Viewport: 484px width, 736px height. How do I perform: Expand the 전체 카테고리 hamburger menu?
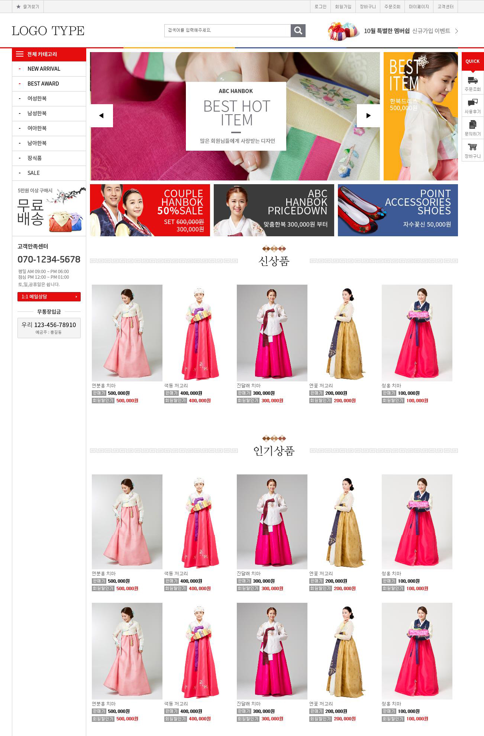tap(20, 54)
